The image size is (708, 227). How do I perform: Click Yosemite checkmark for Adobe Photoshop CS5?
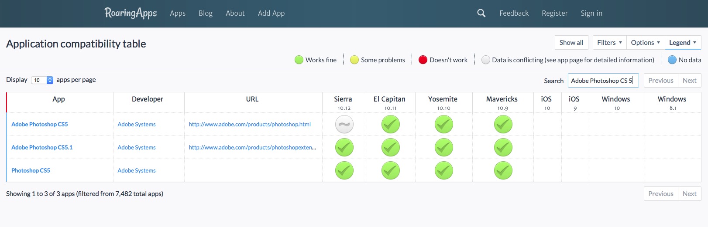pos(444,124)
